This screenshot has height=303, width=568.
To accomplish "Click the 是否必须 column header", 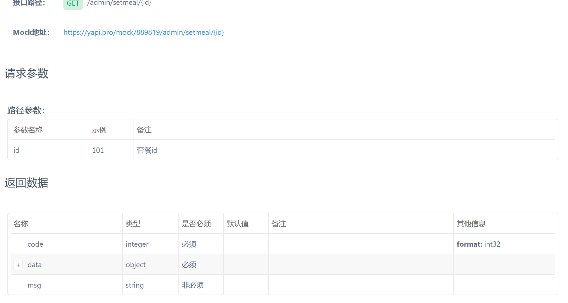I will [196, 224].
